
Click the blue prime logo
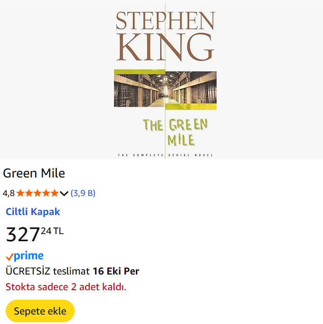coord(28,256)
